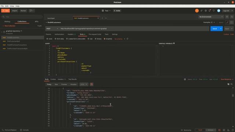
Task: Click the edit pencil icon beside Examples
Action: 227,22
